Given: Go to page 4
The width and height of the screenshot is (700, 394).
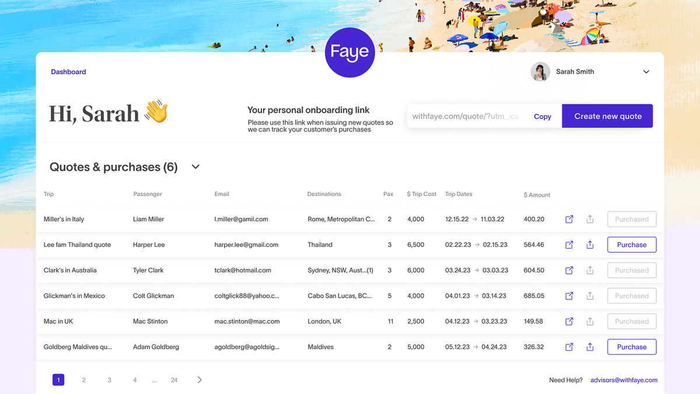Looking at the screenshot, I should click(x=135, y=380).
